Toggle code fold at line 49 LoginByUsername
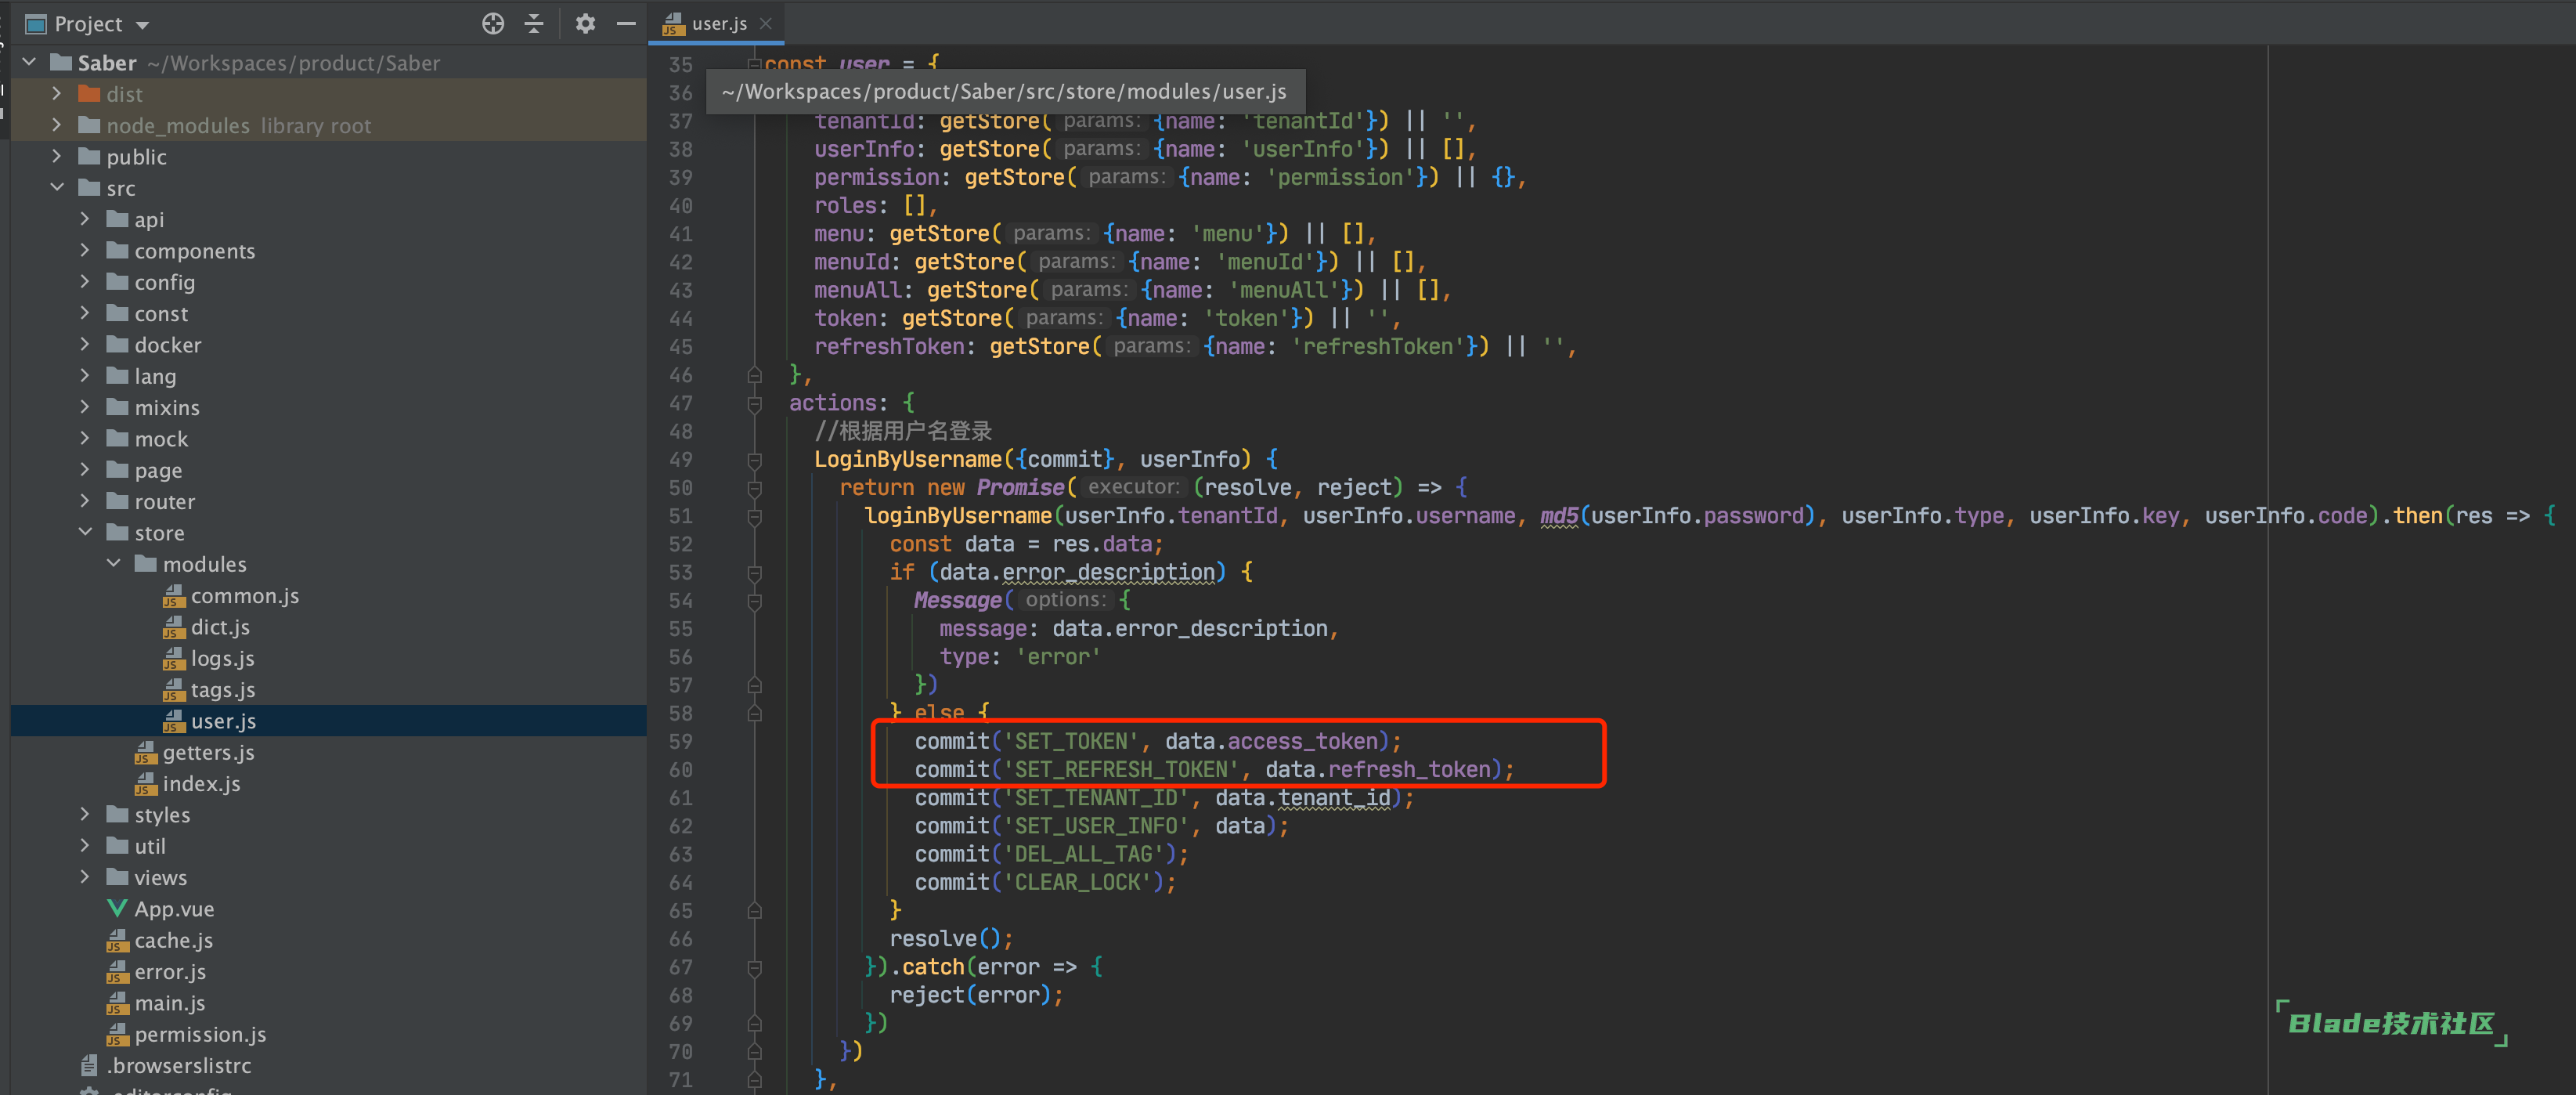Viewport: 2576px width, 1095px height. click(x=755, y=460)
